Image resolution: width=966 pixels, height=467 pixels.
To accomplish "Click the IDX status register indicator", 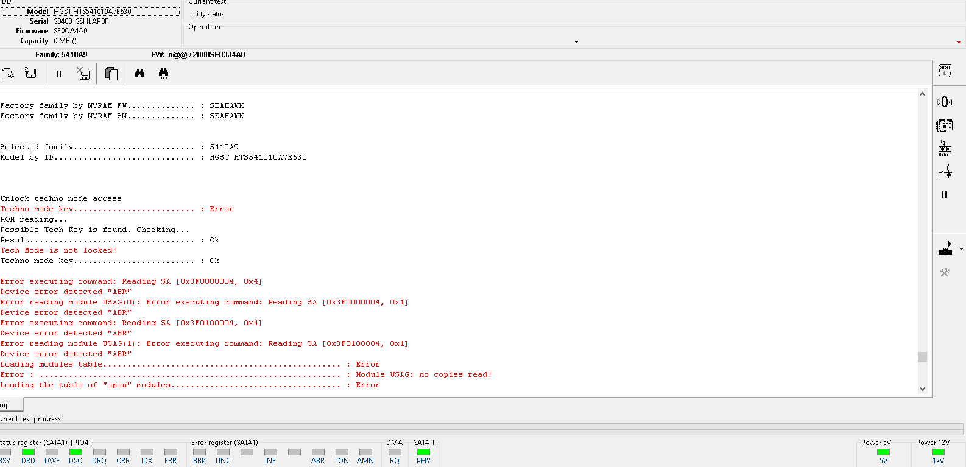I will tap(147, 452).
